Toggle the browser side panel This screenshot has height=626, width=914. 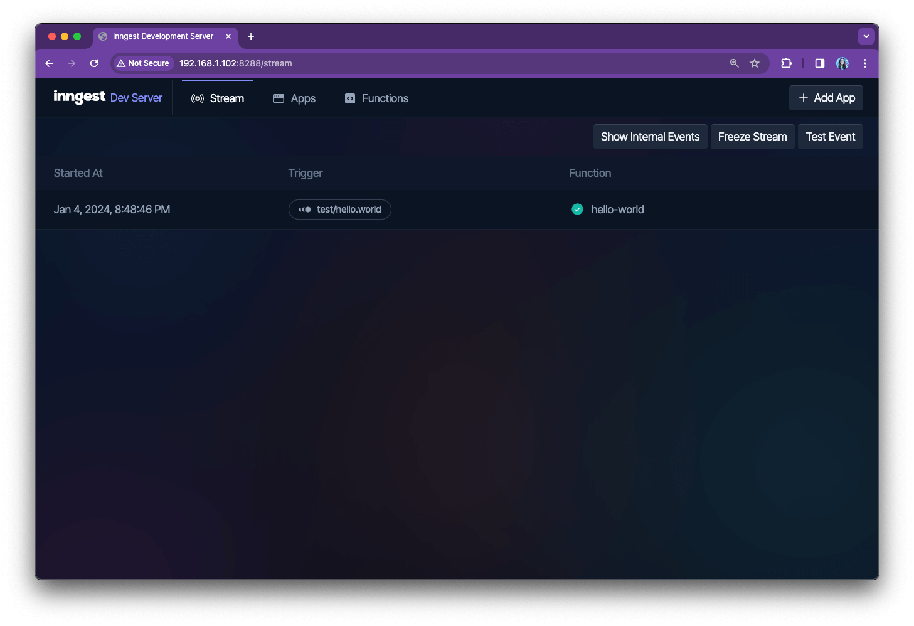coord(819,63)
